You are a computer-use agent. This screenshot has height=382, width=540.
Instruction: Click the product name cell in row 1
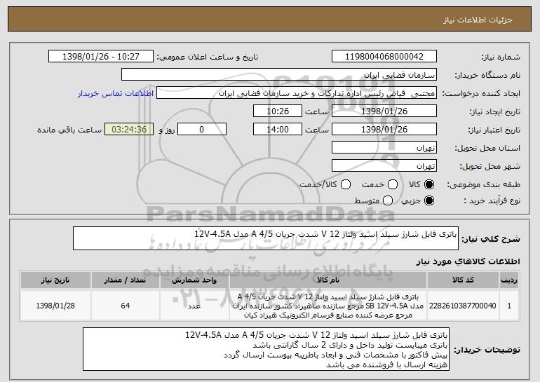328,306
